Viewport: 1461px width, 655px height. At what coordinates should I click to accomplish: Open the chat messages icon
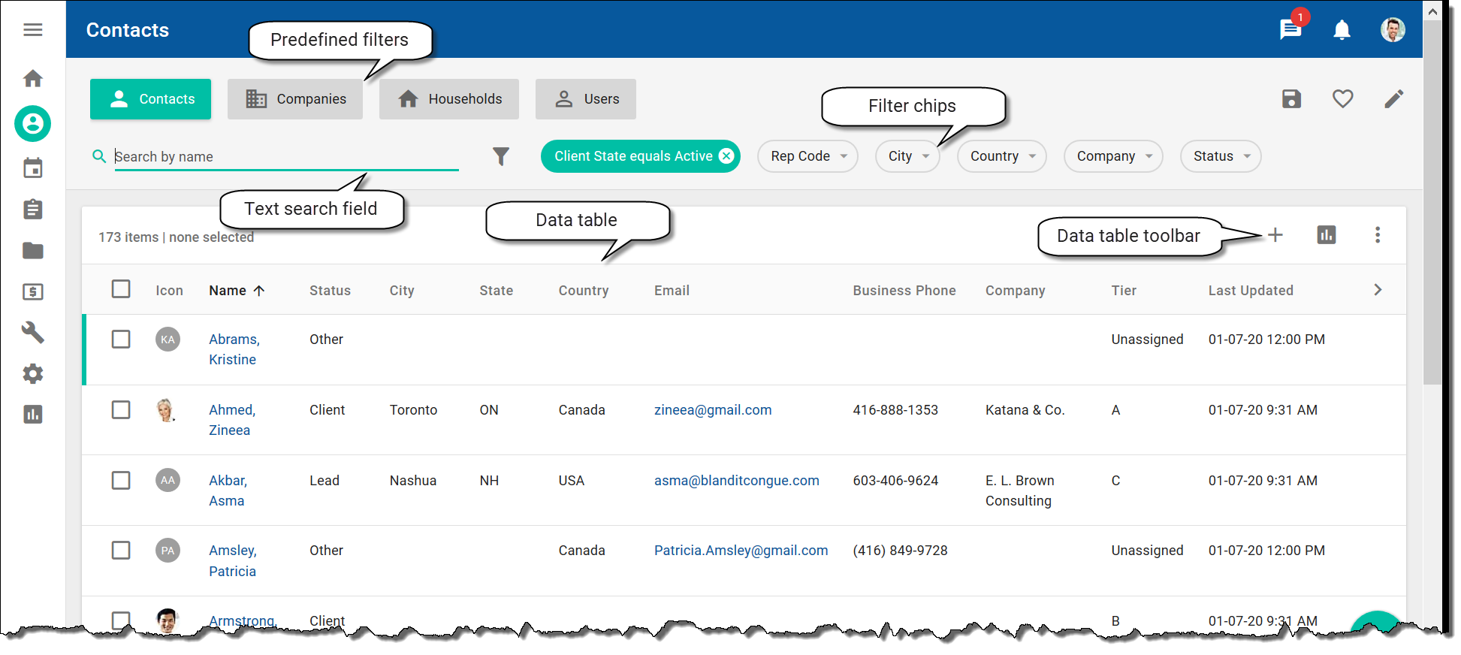(1290, 30)
